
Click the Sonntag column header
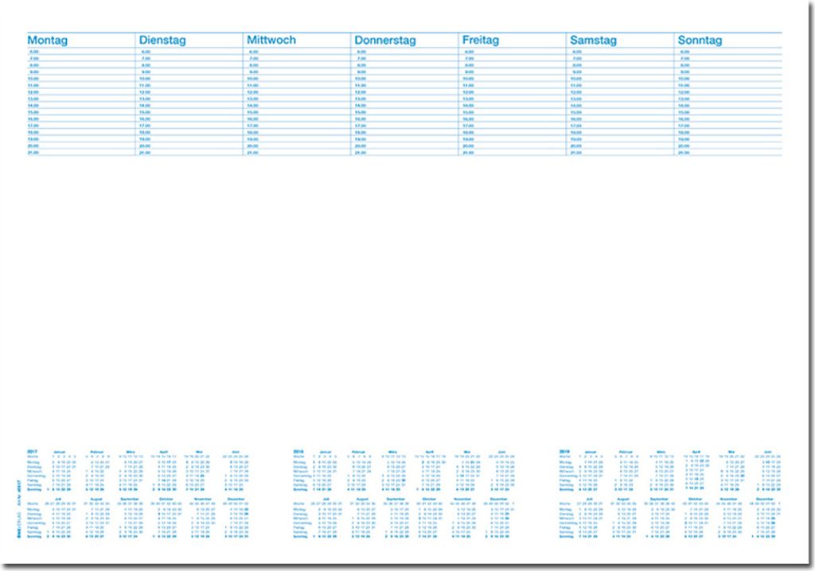pyautogui.click(x=700, y=40)
